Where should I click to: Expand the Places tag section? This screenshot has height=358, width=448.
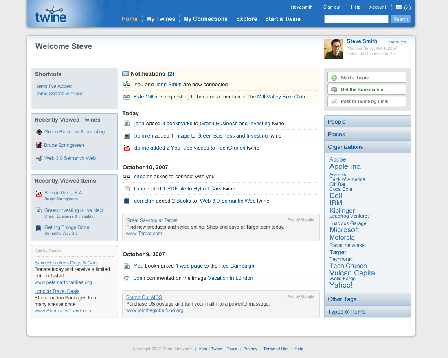(x=367, y=134)
